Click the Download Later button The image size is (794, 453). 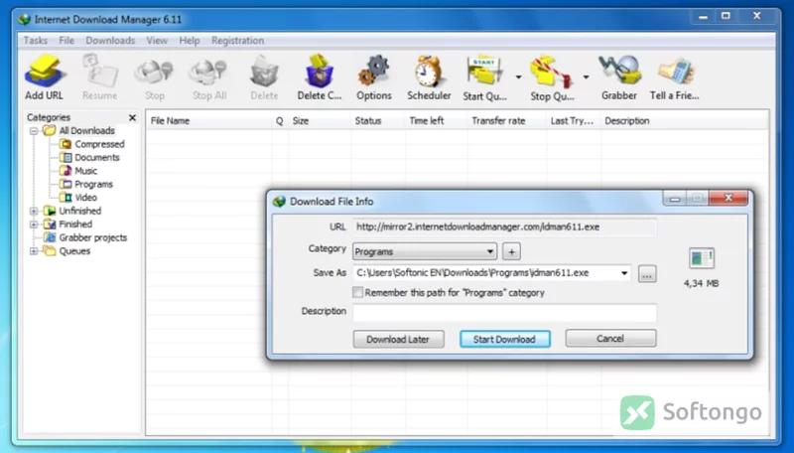(398, 339)
